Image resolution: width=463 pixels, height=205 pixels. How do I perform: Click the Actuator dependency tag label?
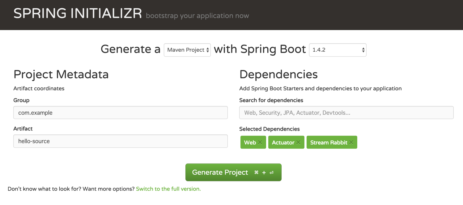pyautogui.click(x=283, y=143)
